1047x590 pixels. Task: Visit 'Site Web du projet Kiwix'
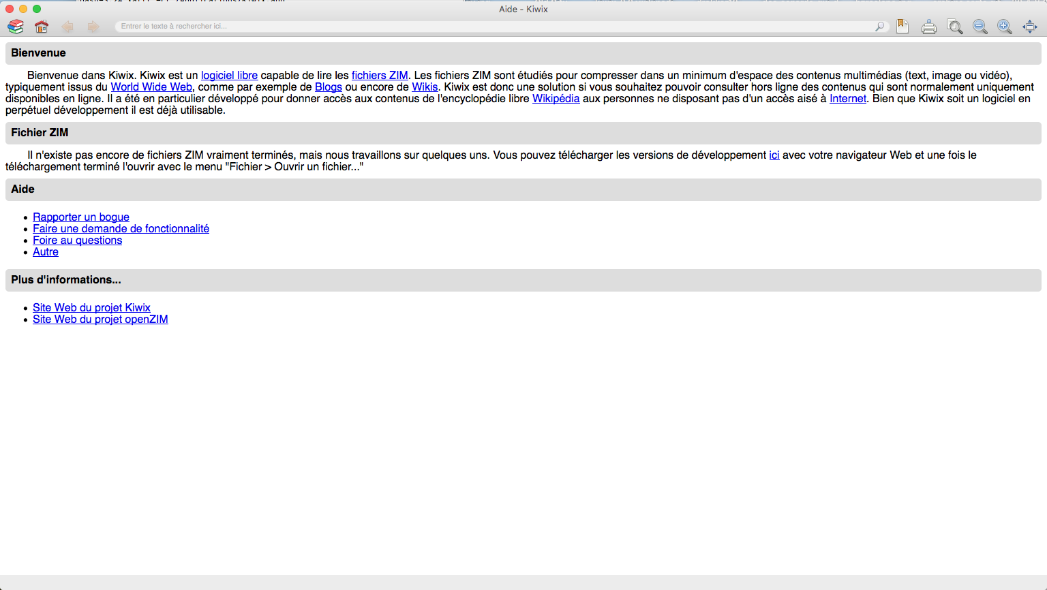coord(91,308)
